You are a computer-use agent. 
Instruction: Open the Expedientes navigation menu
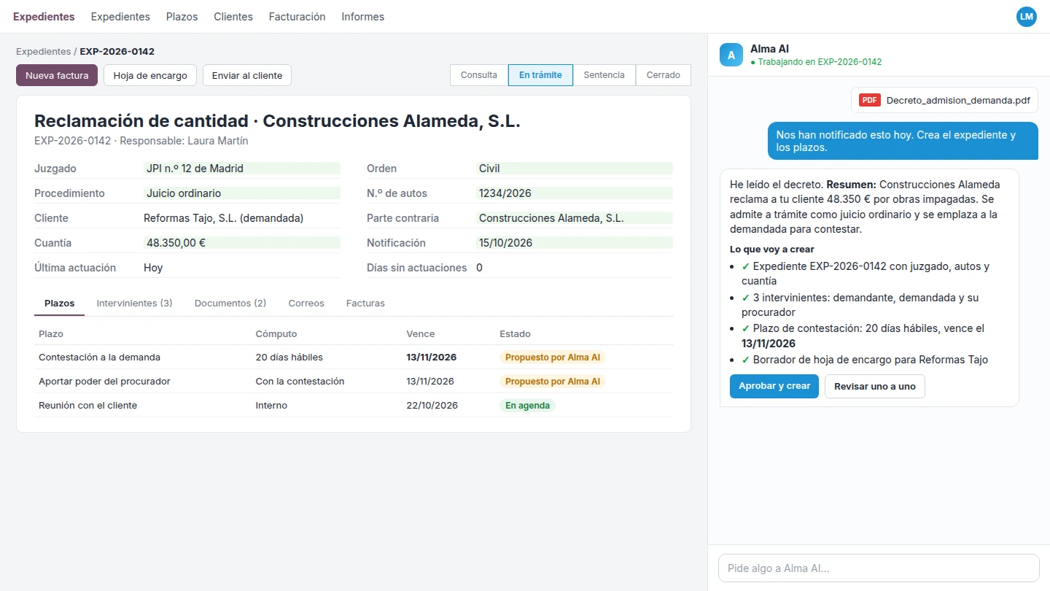click(x=120, y=17)
